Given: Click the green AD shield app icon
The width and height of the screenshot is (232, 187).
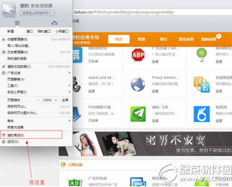Looking at the screenshot, I should tap(75, 182).
